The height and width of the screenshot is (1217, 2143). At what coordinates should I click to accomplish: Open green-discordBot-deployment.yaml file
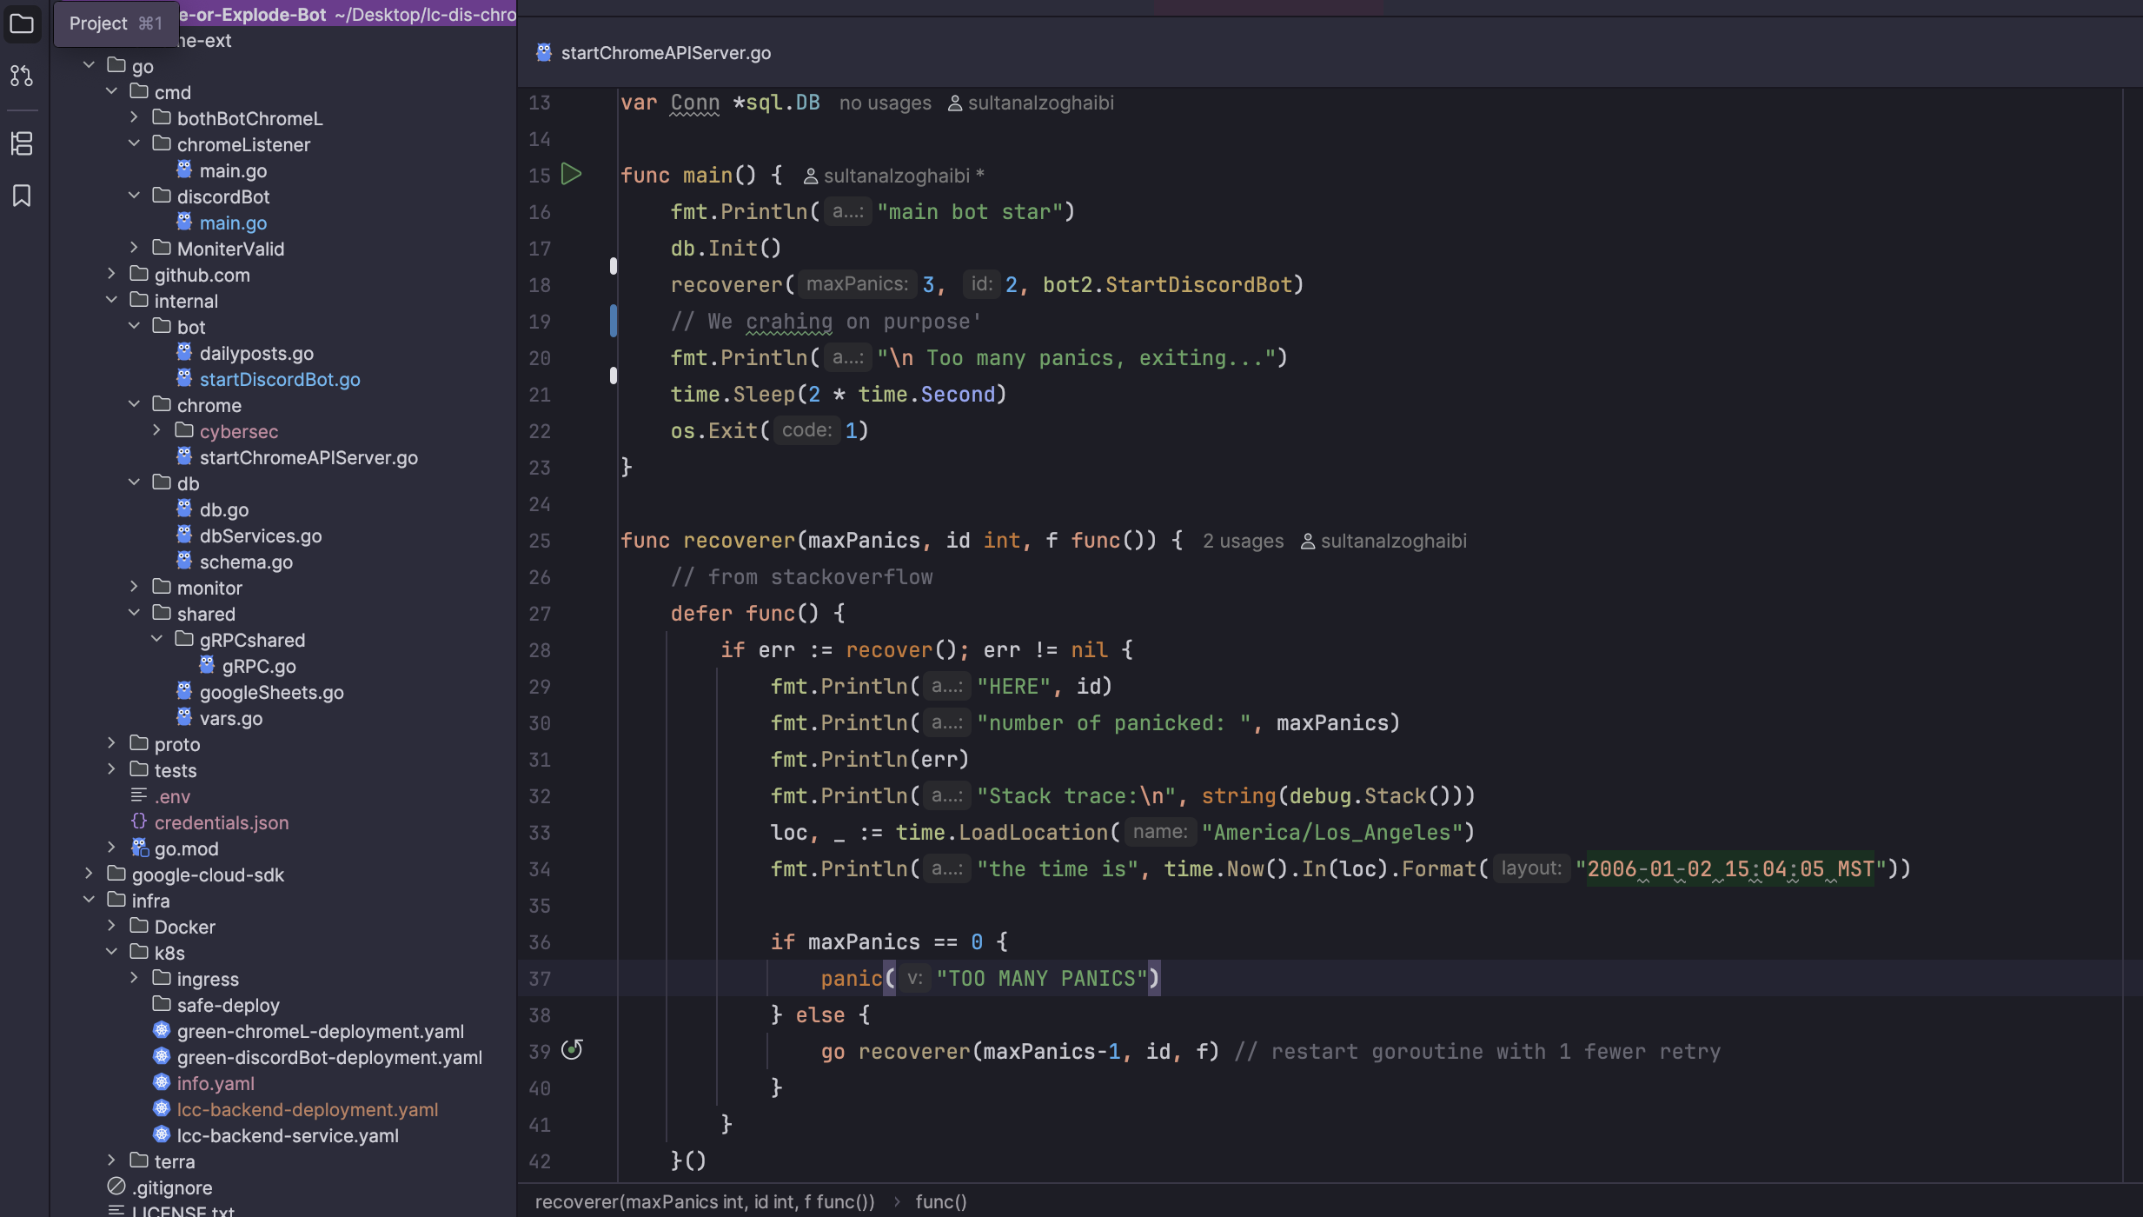329,1057
